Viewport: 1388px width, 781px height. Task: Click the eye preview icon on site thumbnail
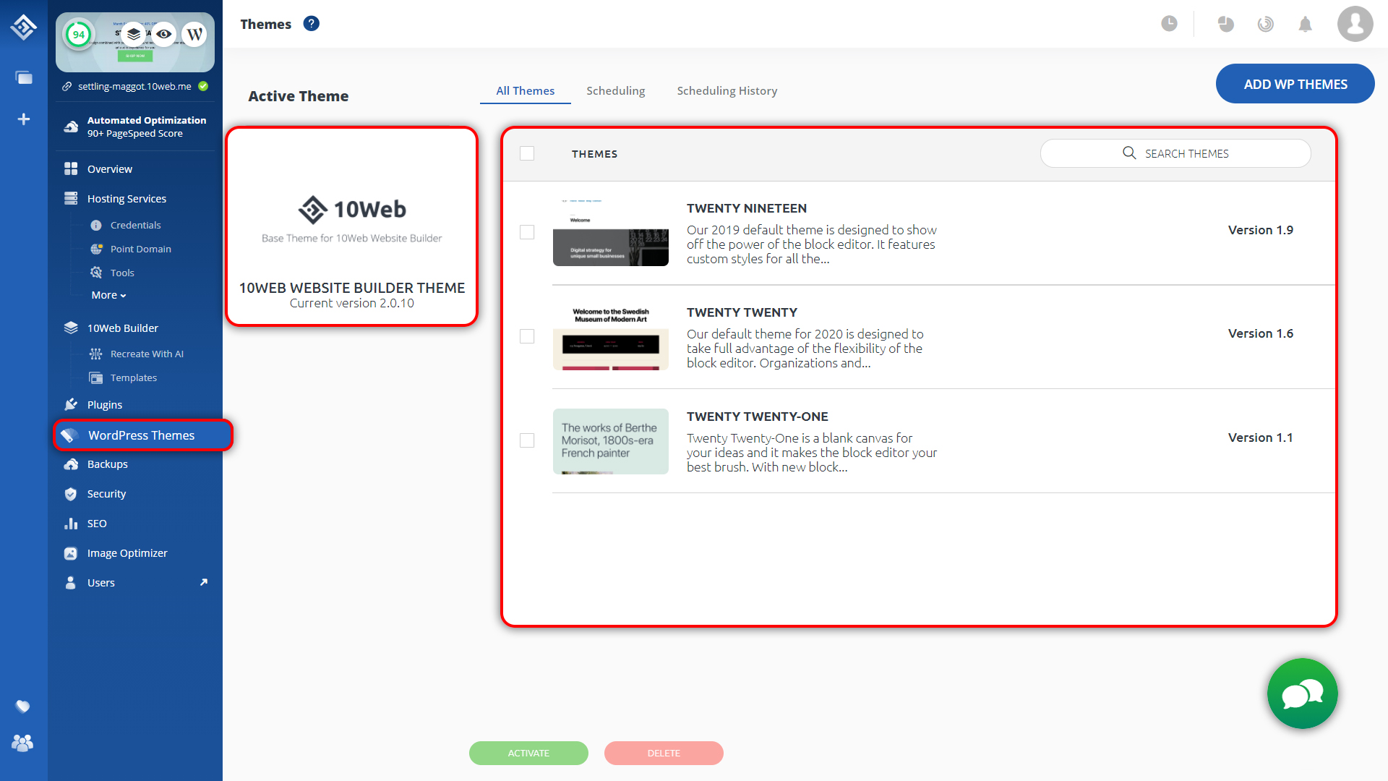point(164,34)
